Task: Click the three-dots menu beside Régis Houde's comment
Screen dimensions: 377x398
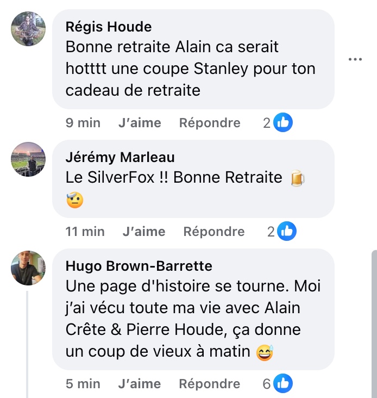Action: [355, 59]
